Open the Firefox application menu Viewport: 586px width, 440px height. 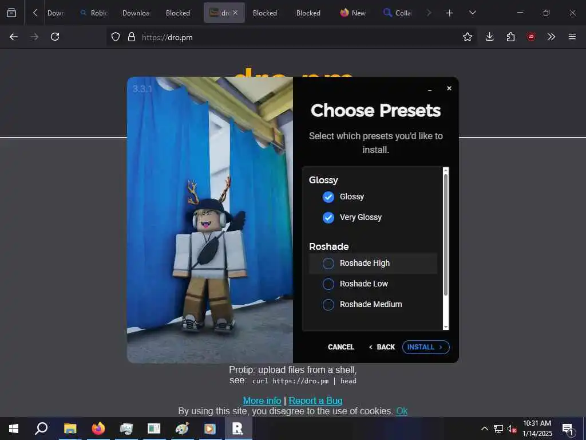[x=572, y=37]
